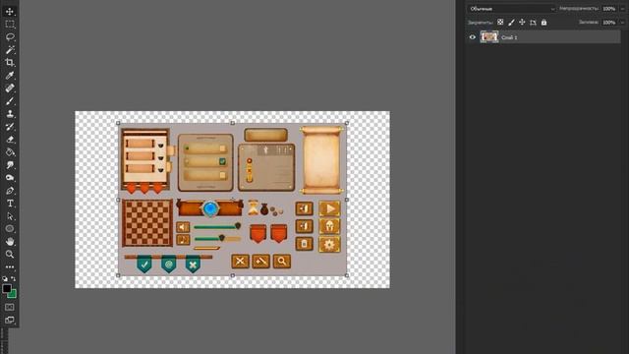Click the bottom-right transform handle on canvas
This screenshot has width=629, height=354.
click(x=347, y=275)
